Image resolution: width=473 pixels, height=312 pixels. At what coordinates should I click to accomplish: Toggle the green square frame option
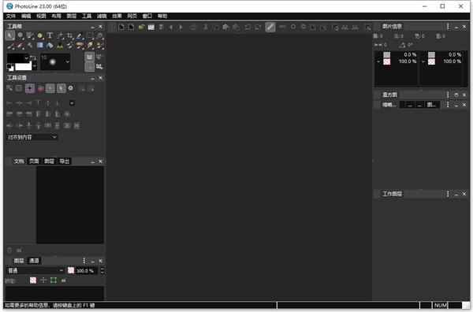pyautogui.click(x=50, y=88)
